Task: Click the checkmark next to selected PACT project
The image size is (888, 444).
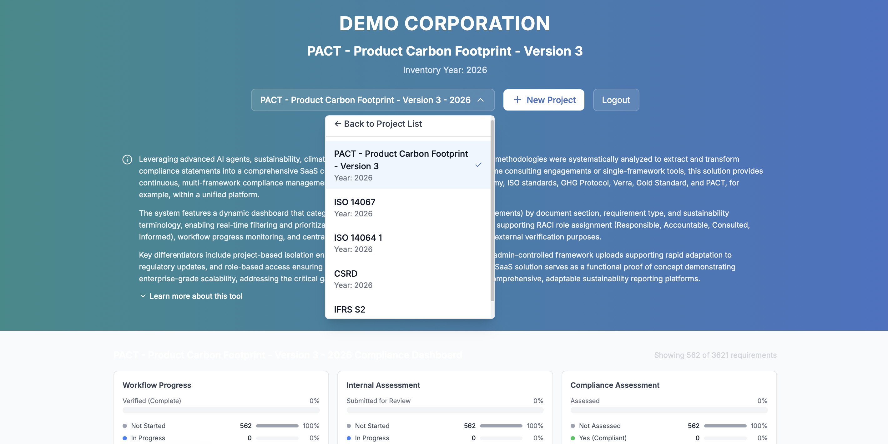Action: coord(478,165)
